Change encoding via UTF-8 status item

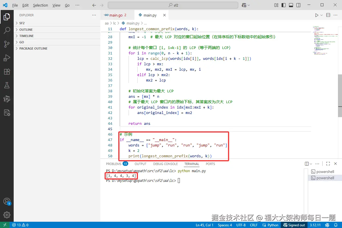(241, 225)
